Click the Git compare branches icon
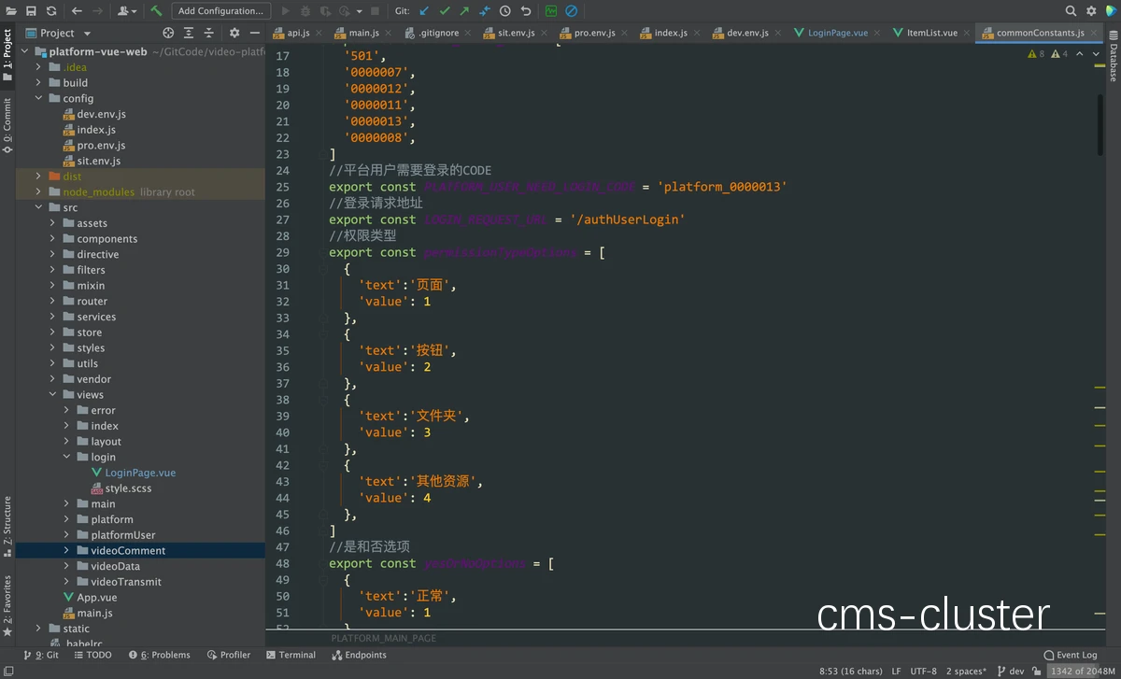 coord(485,11)
